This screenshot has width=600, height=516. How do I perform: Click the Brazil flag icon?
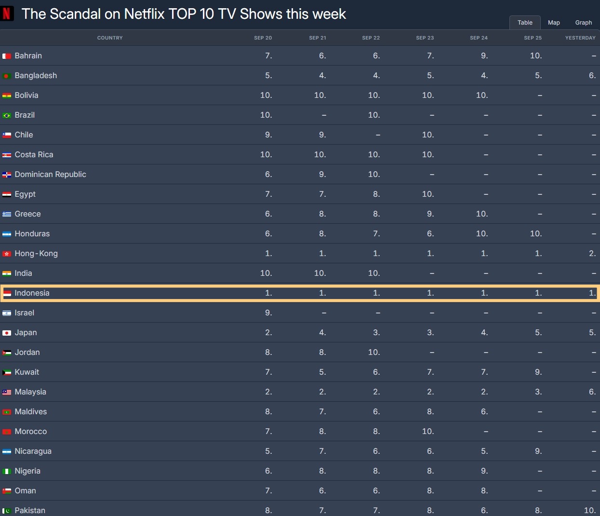pyautogui.click(x=7, y=116)
